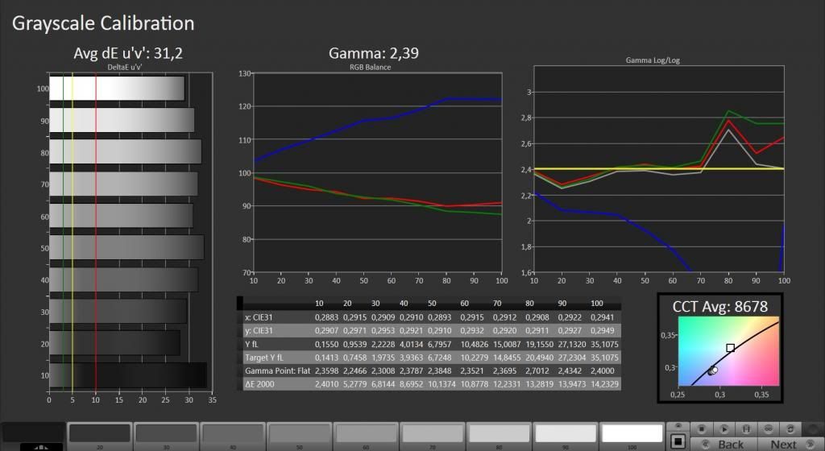Viewport: 825px width, 451px height.
Task: Click the 50 bar in DeltaE chart
Action: pyautogui.click(x=126, y=247)
